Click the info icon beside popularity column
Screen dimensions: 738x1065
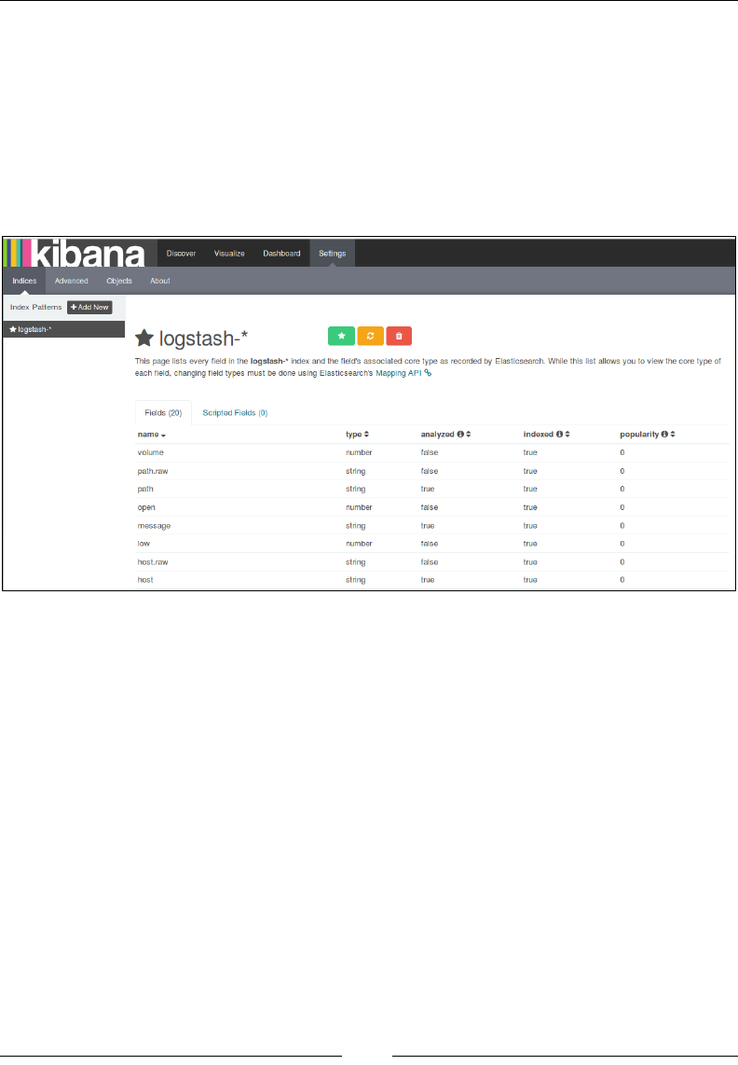tap(664, 434)
